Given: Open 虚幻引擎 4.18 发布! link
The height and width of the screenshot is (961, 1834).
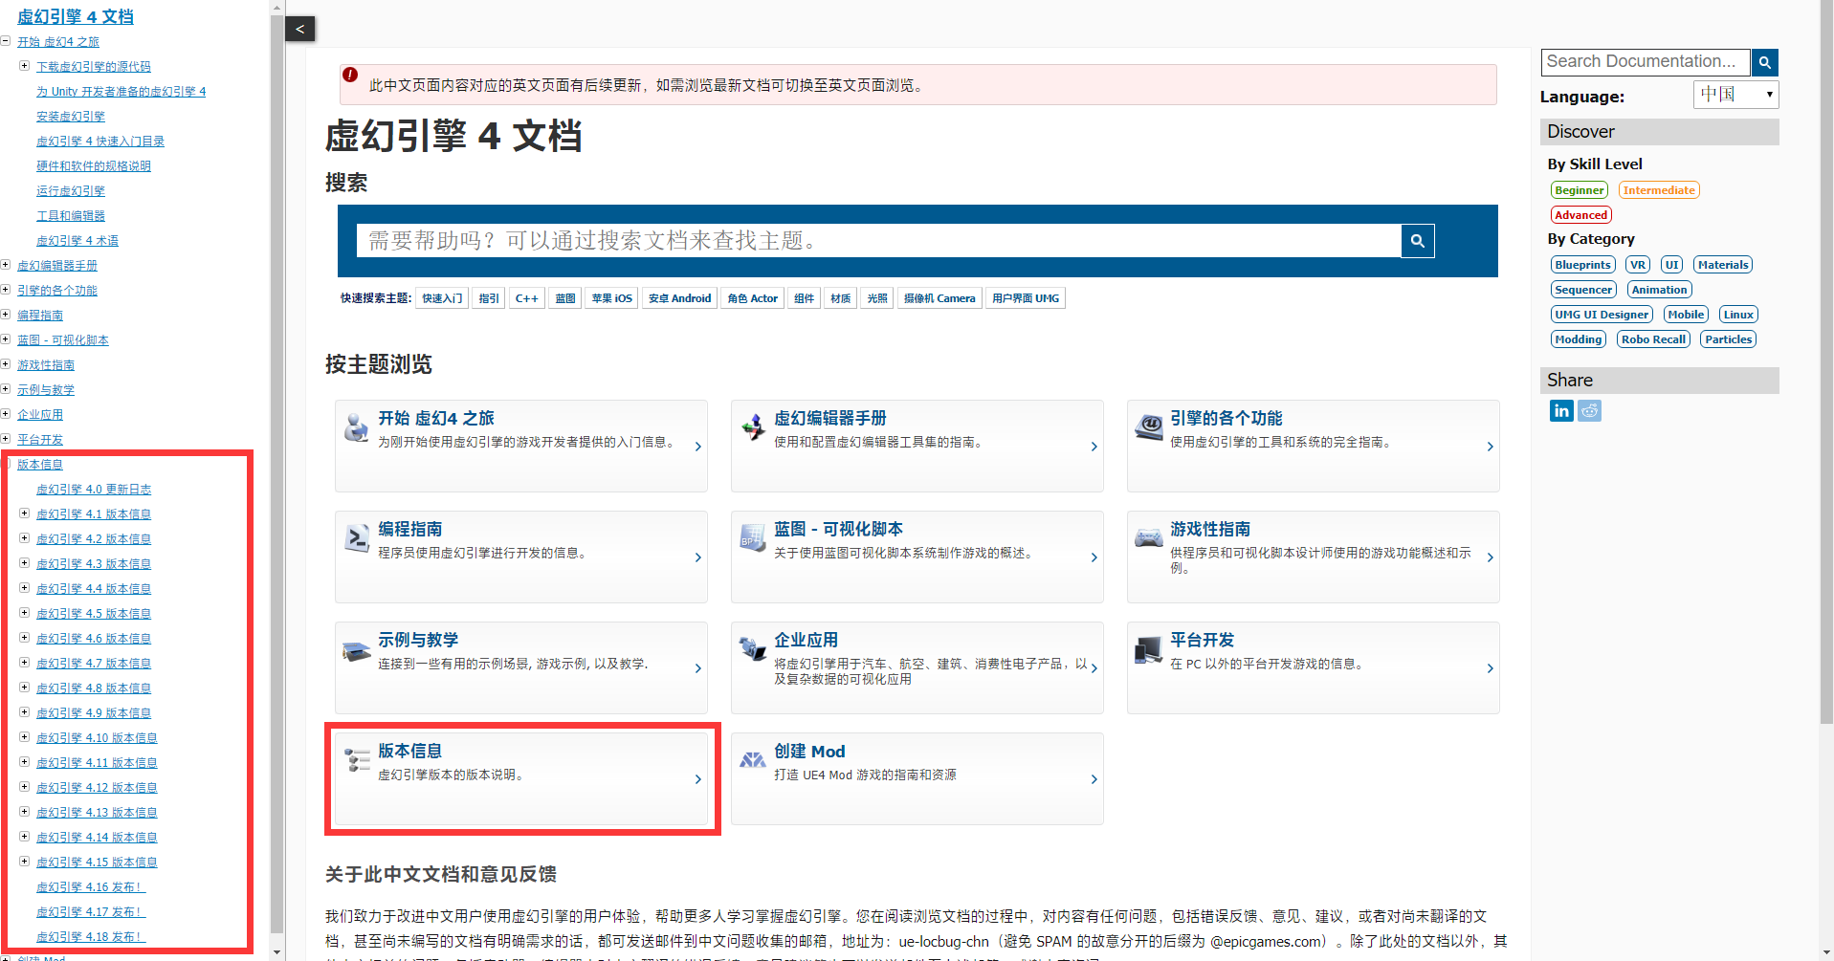Looking at the screenshot, I should [91, 937].
